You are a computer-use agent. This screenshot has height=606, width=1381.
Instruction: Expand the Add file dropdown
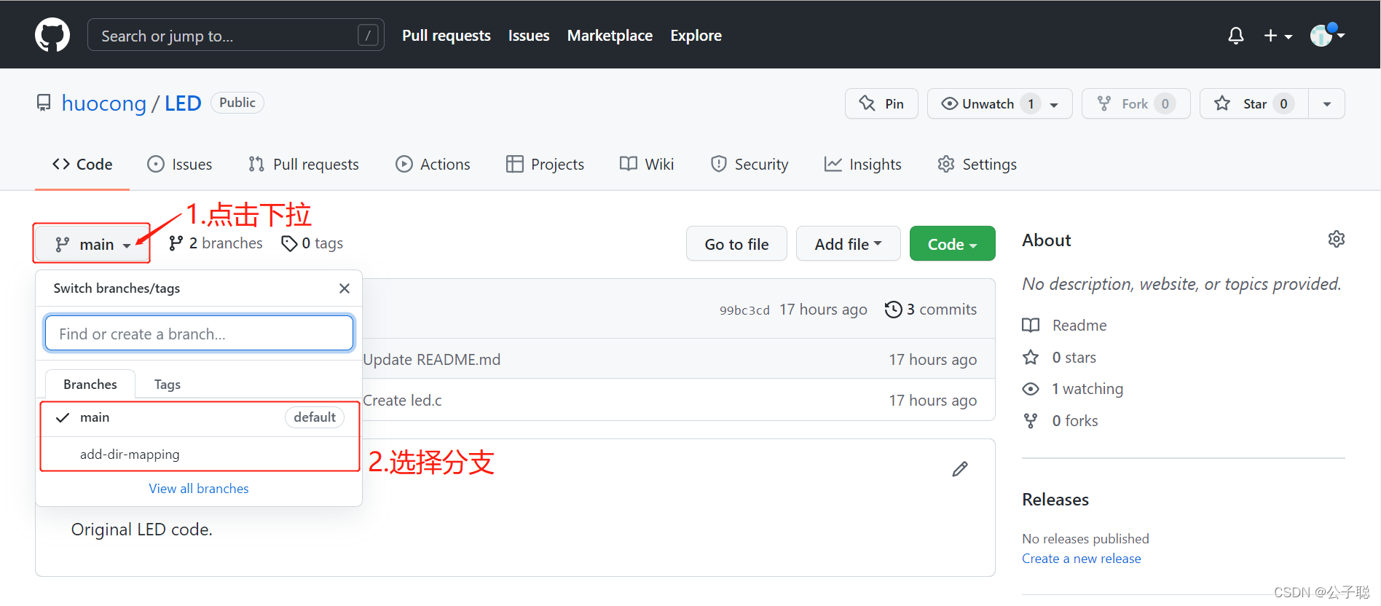coord(848,244)
